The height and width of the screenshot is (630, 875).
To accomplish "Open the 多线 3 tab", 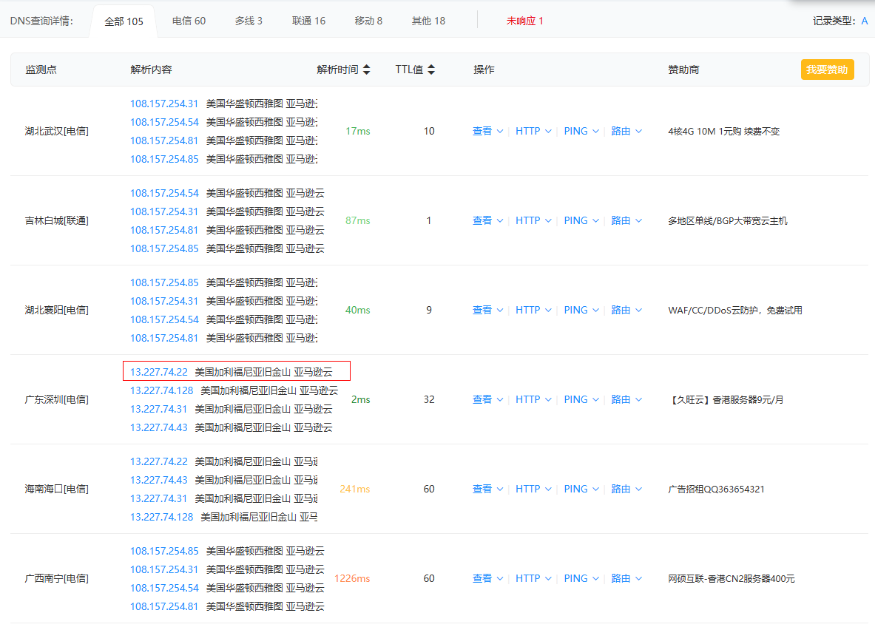I will pos(249,21).
